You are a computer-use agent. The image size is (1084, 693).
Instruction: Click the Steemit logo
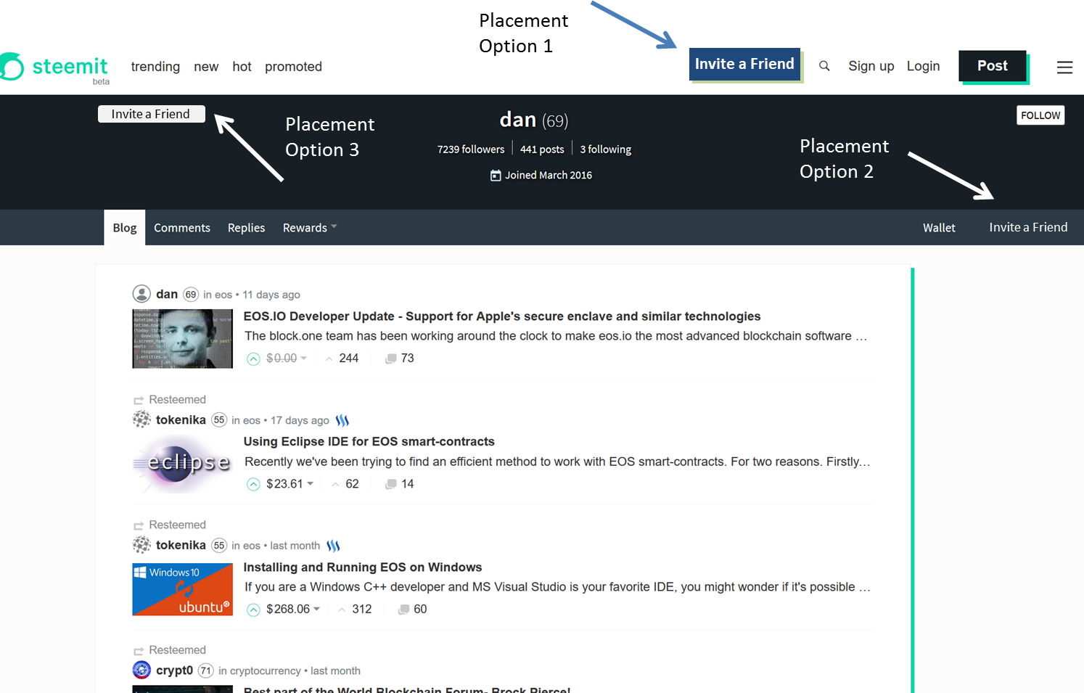pos(54,67)
